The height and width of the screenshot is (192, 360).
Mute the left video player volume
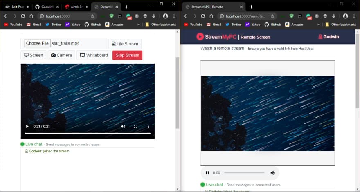123,127
